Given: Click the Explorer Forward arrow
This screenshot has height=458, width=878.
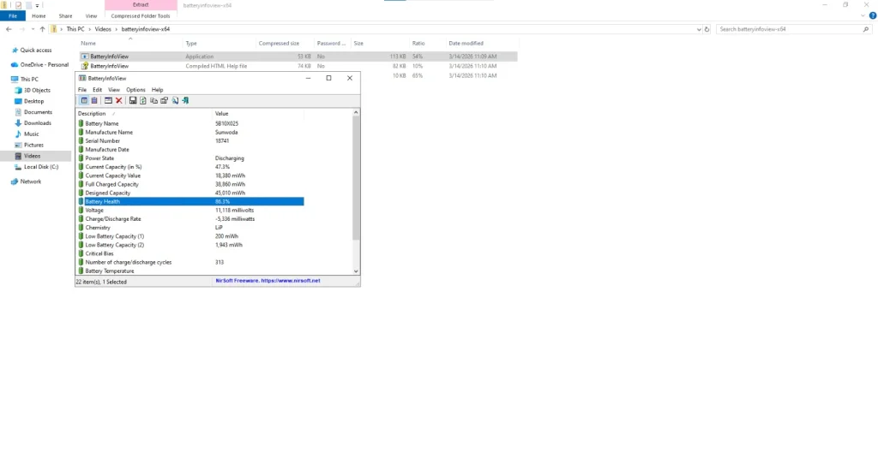Looking at the screenshot, I should pos(22,29).
